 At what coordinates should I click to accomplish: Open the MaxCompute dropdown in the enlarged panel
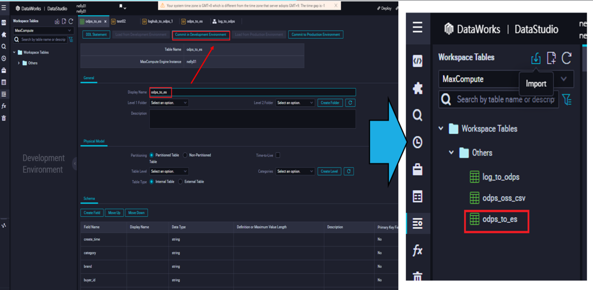pos(506,79)
